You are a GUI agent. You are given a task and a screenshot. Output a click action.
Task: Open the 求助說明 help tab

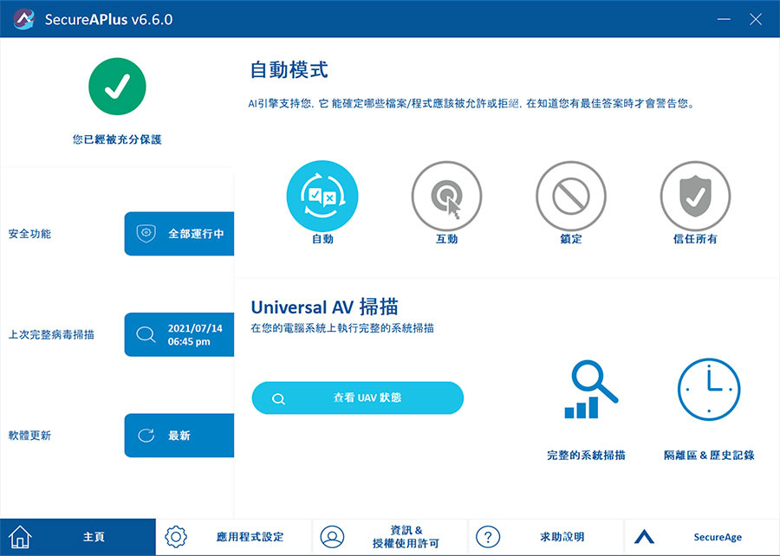click(x=546, y=537)
